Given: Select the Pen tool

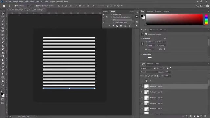Looking at the screenshot, I should pyautogui.click(x=3, y=67).
